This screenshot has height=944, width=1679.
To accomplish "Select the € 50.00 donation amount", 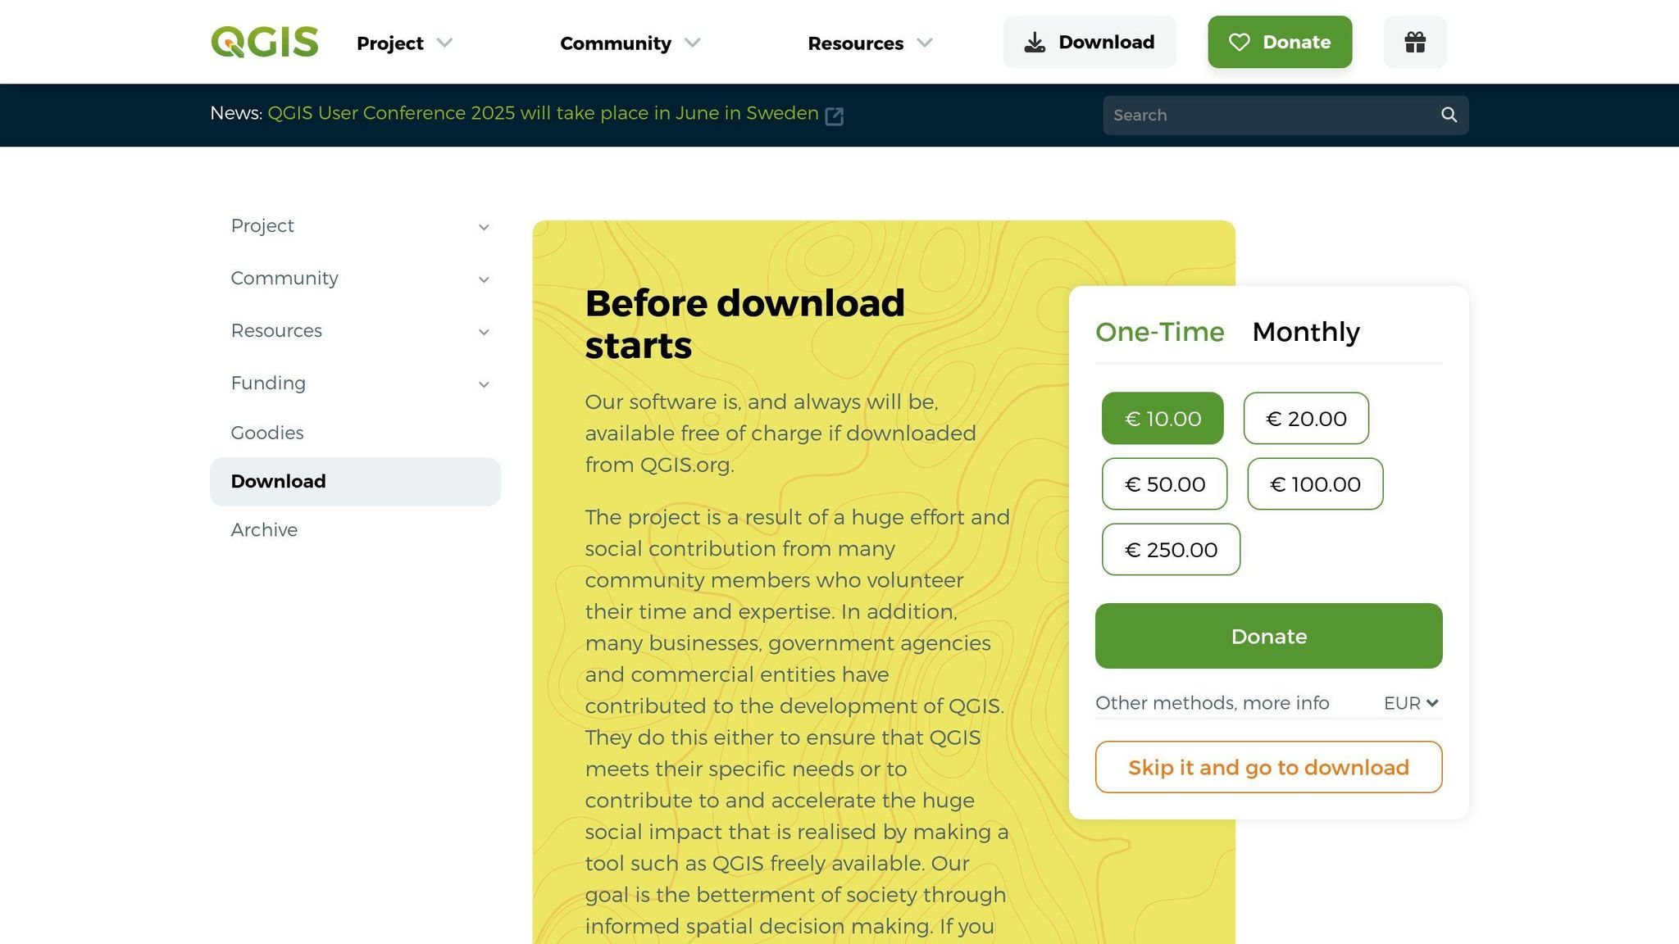I will 1164,484.
